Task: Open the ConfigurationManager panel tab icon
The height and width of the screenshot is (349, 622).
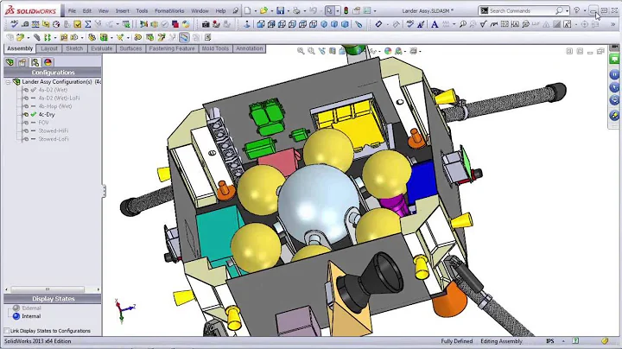Action: tap(35, 62)
